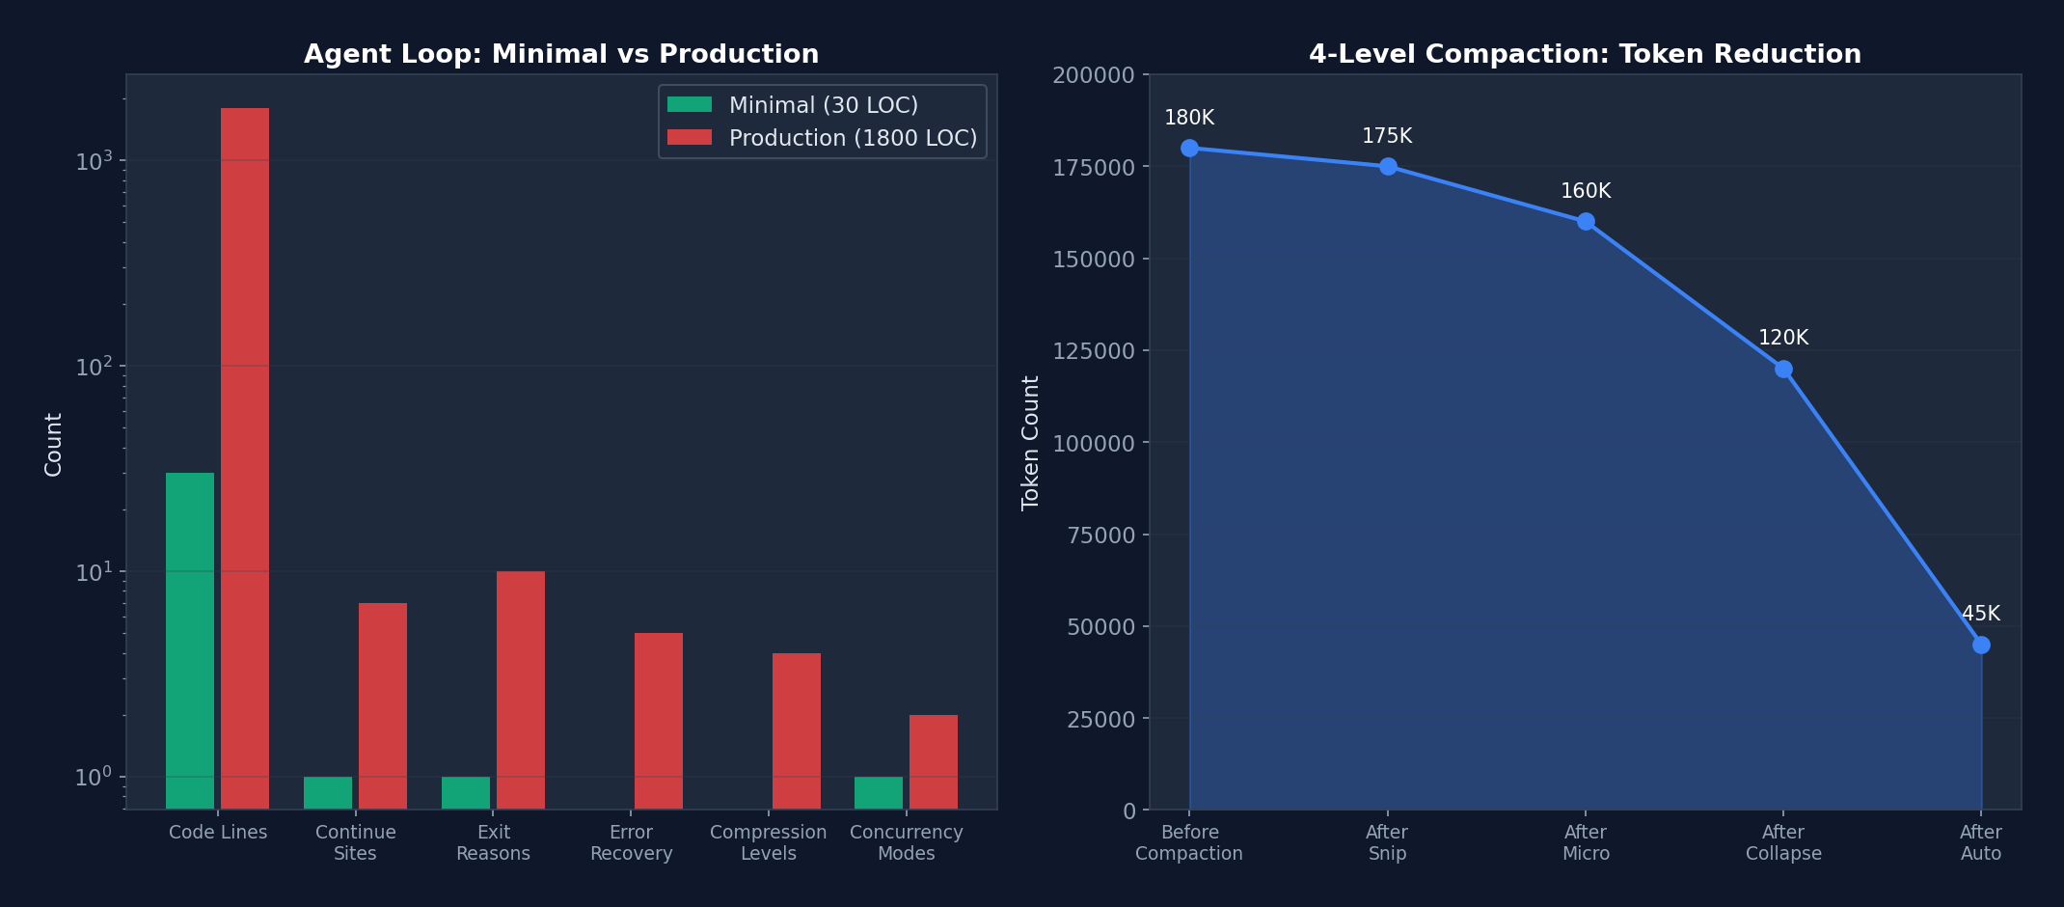Click the 'Before Compaction' tick label
The width and height of the screenshot is (2064, 907).
[x=1188, y=842]
